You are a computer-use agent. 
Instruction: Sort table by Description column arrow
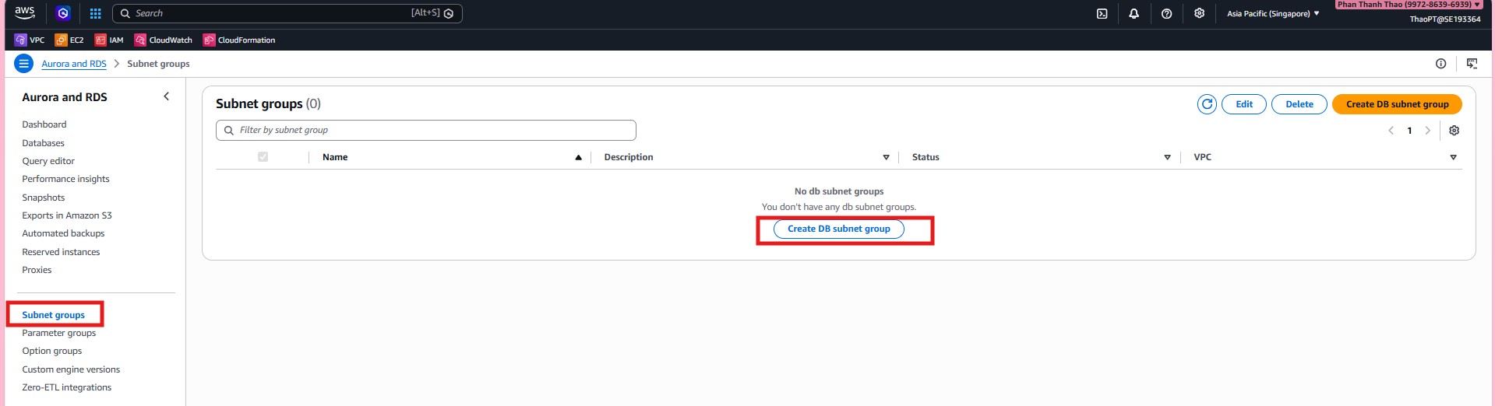pyautogui.click(x=886, y=157)
